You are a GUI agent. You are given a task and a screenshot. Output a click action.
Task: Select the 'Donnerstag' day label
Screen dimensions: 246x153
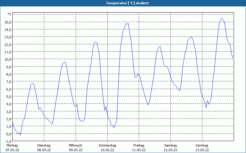[x=107, y=146]
